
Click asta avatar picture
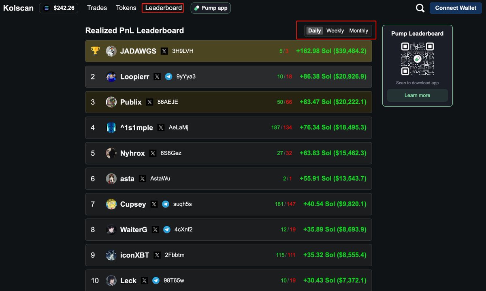click(x=111, y=179)
